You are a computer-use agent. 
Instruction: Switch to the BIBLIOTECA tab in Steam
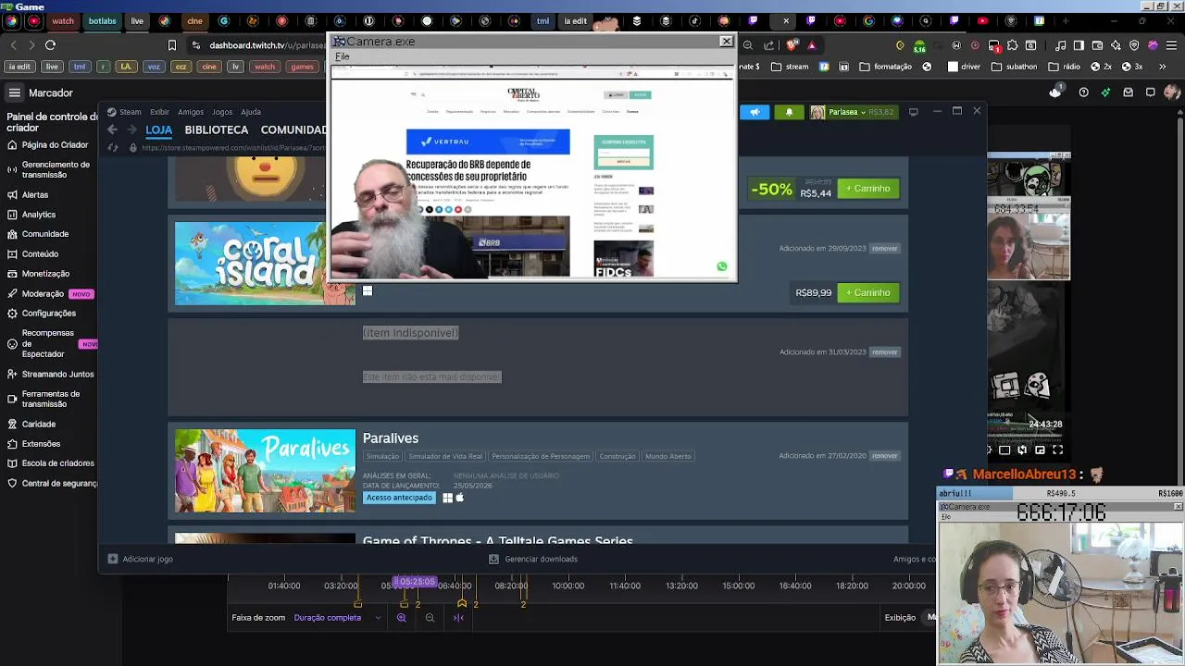coord(217,130)
